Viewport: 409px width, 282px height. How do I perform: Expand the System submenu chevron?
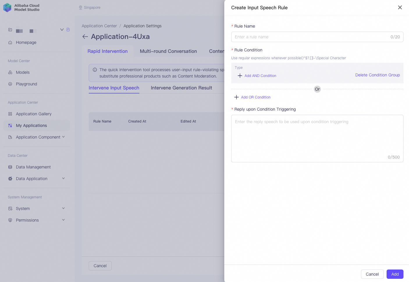click(x=63, y=208)
